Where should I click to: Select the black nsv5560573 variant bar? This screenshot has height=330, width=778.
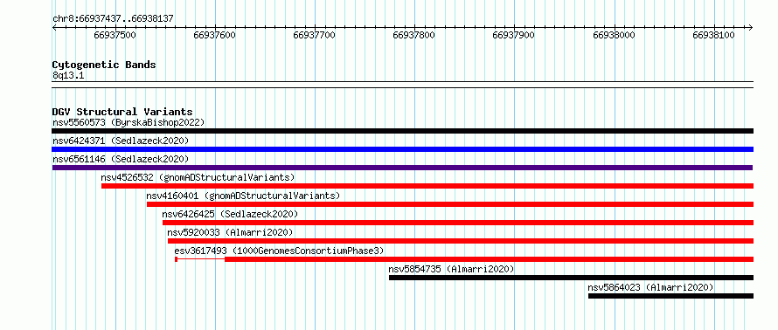(402, 131)
